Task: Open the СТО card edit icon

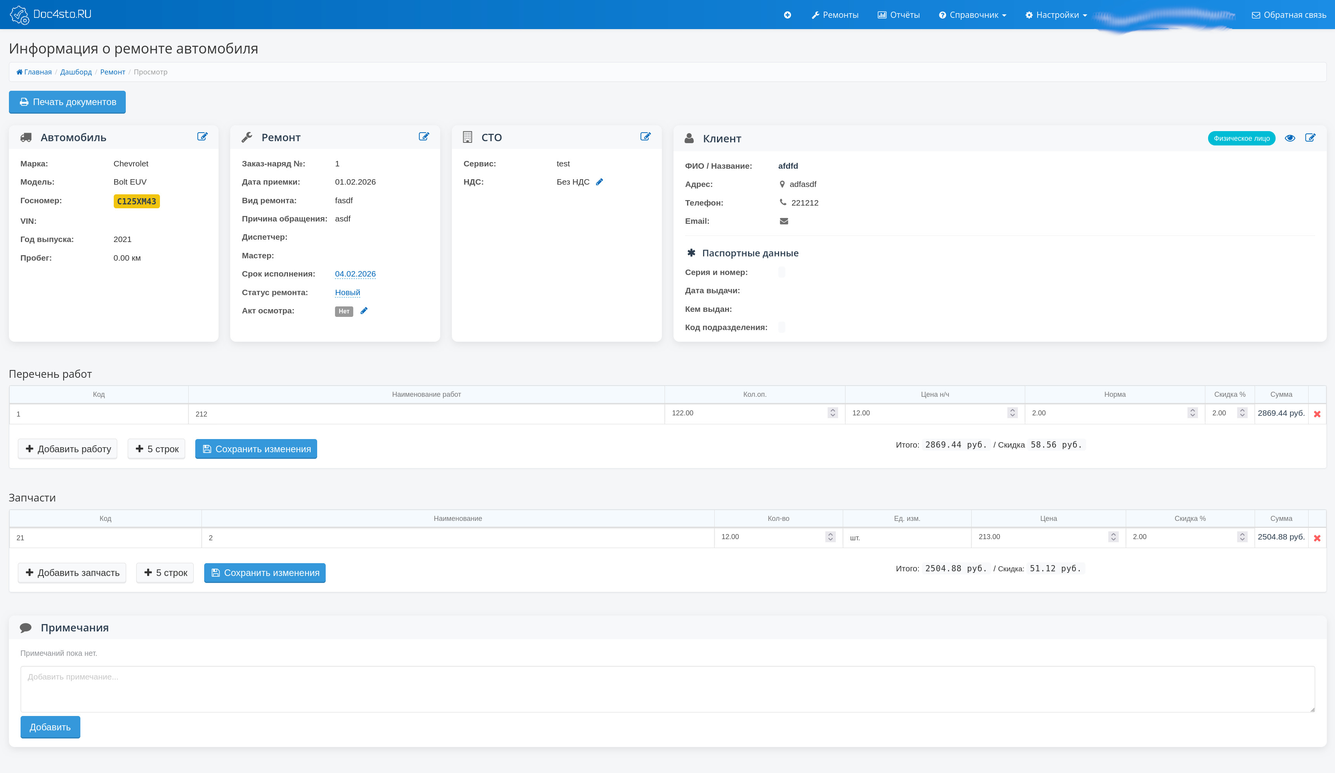Action: [x=645, y=137]
